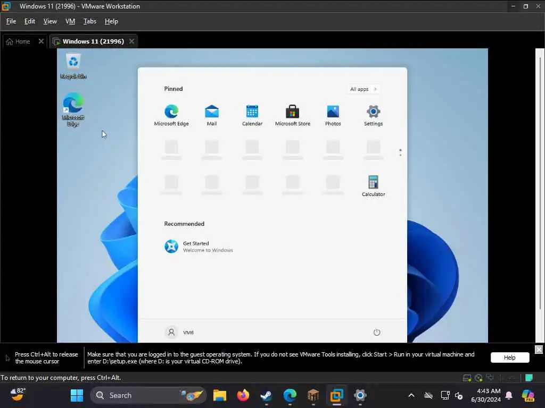Expand the hidden system tray icons chevron
Screen dimensions: 545x408
[411, 395]
